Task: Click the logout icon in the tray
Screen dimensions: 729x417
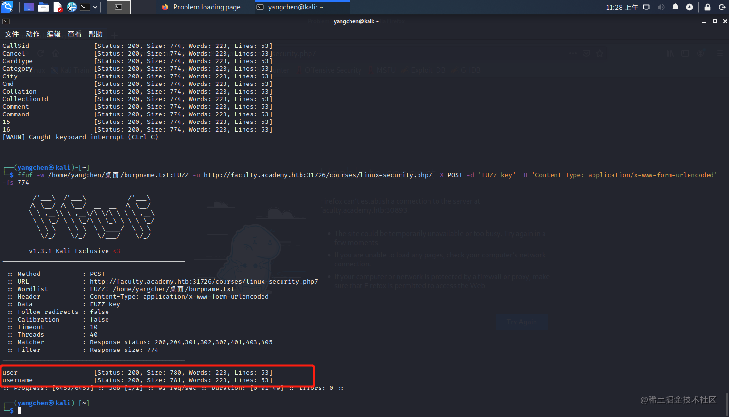Action: (721, 7)
